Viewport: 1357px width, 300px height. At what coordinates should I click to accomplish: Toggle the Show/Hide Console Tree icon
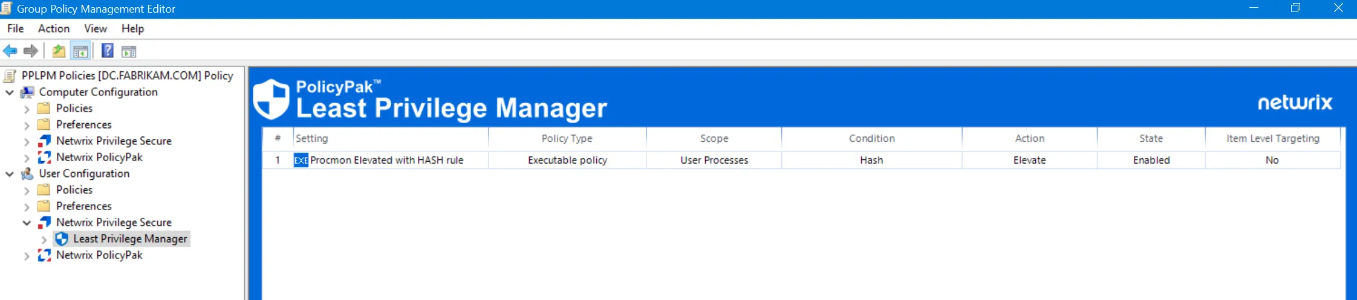(x=80, y=51)
